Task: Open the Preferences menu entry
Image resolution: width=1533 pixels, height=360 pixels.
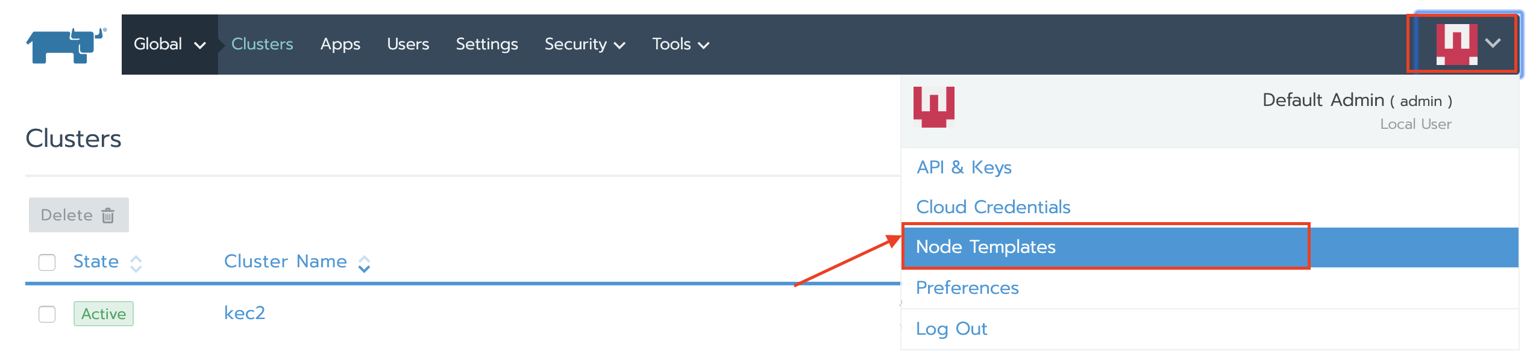Action: coord(967,288)
